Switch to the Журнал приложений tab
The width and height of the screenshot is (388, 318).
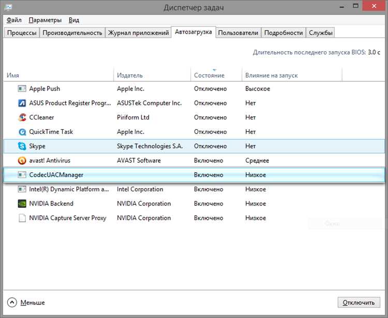pyautogui.click(x=138, y=33)
